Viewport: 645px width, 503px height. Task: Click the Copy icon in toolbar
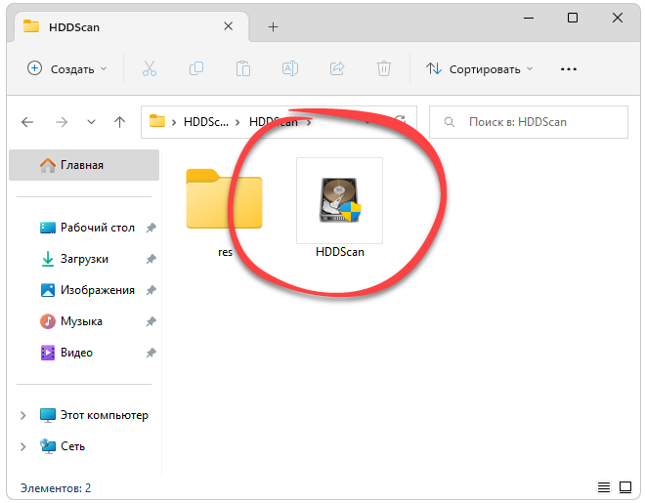tap(196, 68)
